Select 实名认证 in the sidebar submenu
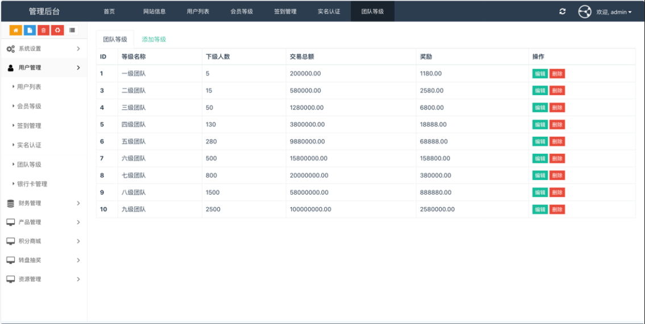 click(29, 145)
